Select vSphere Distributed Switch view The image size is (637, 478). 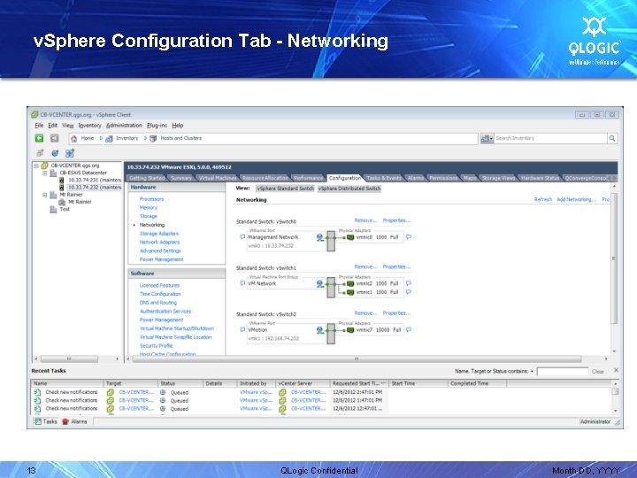click(349, 189)
